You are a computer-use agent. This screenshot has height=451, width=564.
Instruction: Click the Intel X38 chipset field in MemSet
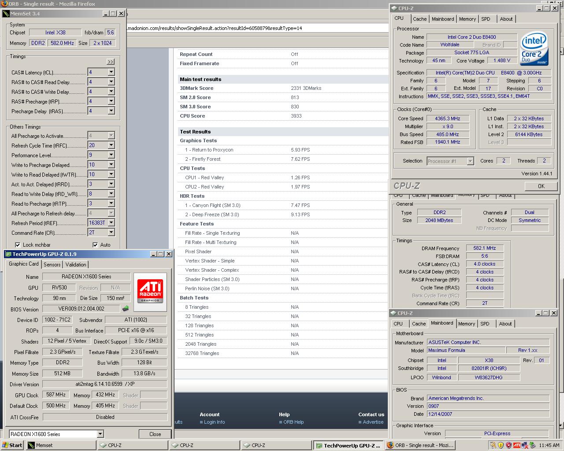(x=55, y=33)
